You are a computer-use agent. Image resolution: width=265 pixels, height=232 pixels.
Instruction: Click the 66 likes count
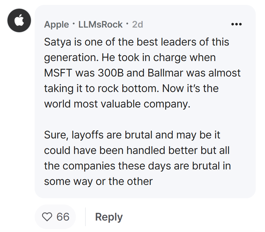pyautogui.click(x=63, y=217)
